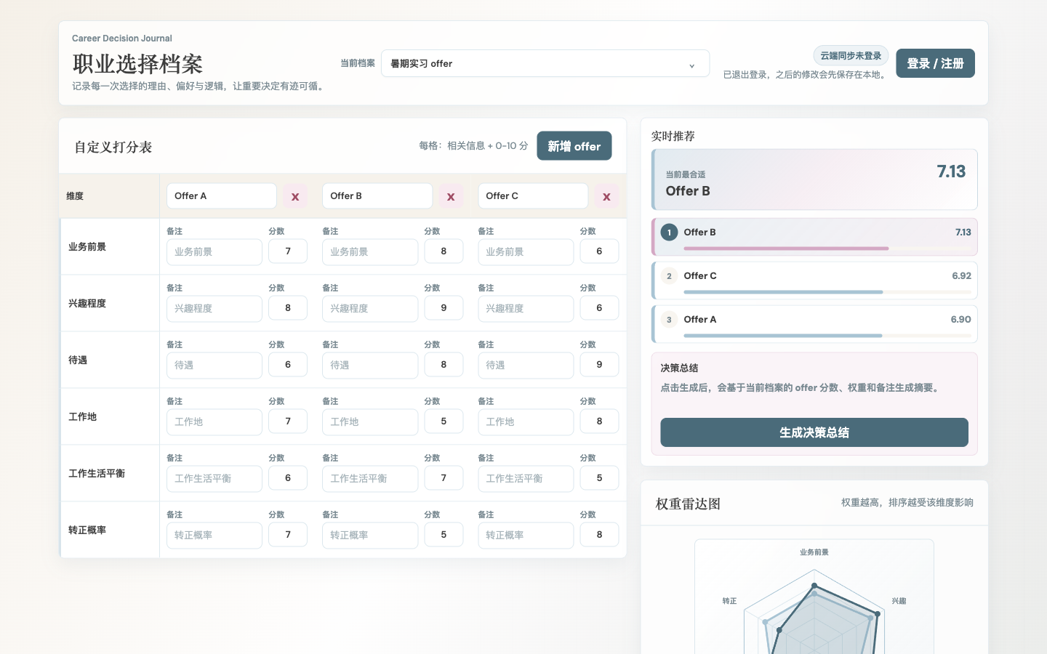This screenshot has width=1047, height=654.
Task: Open the 当前档案 dropdown showing 暑期实习 offer
Action: [x=545, y=64]
